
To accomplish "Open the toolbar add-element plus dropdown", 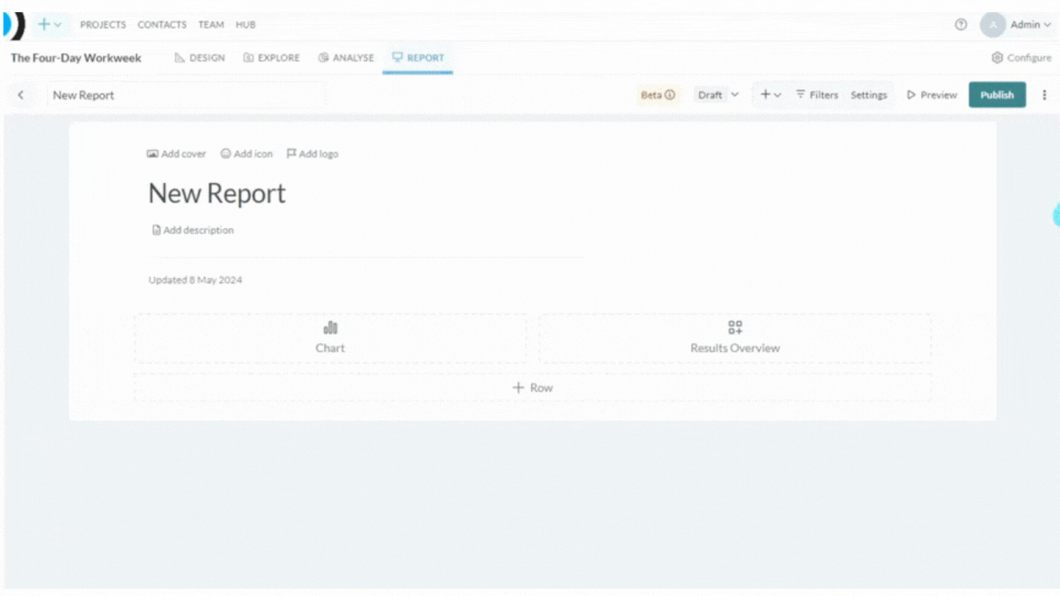I will pos(770,95).
